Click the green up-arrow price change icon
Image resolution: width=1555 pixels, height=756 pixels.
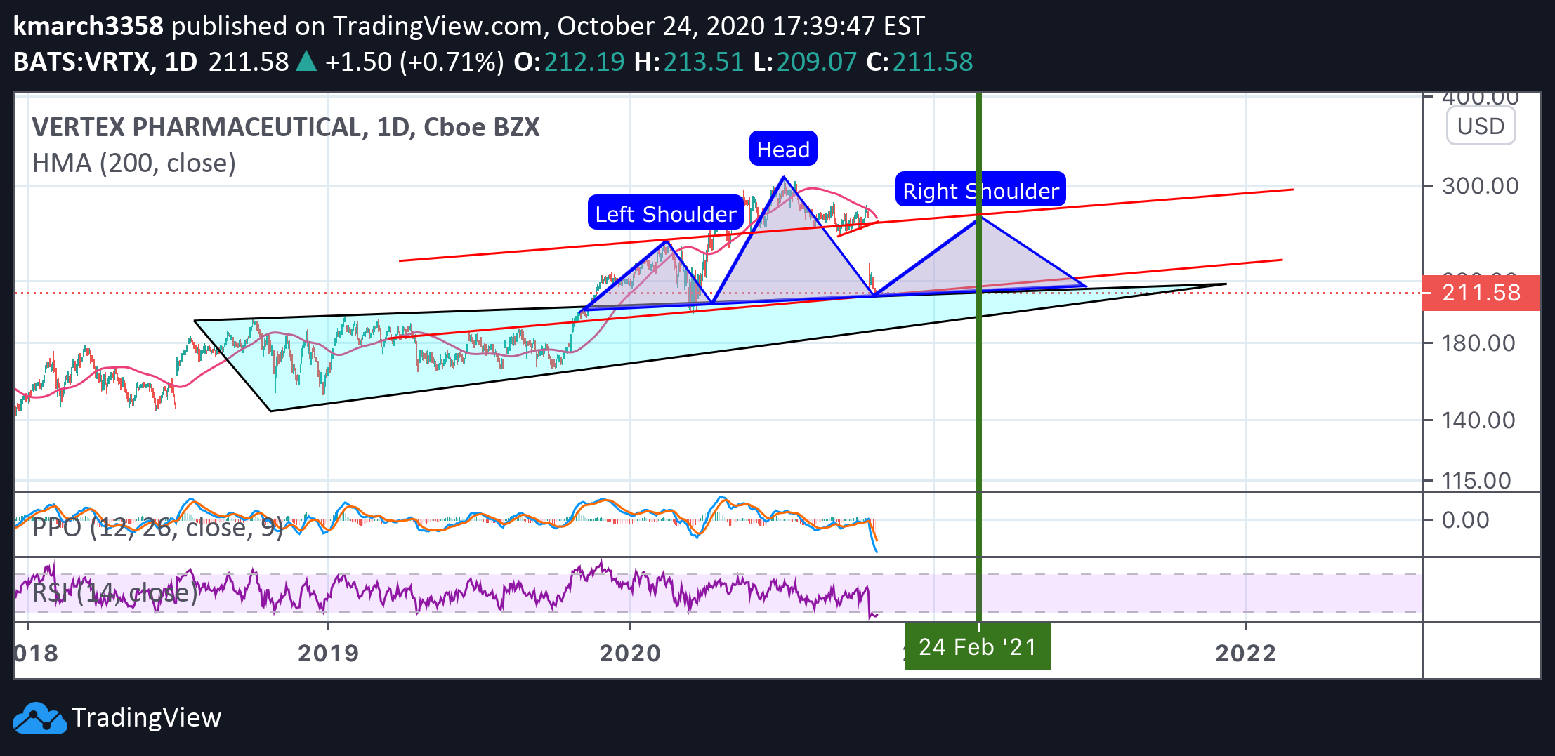click(x=306, y=62)
